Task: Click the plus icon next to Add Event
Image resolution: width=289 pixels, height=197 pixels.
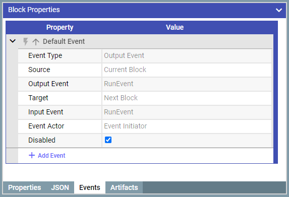Action: (x=32, y=155)
